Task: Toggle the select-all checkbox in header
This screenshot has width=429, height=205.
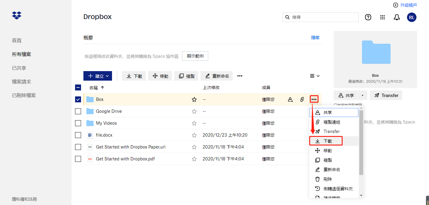Action: click(78, 87)
